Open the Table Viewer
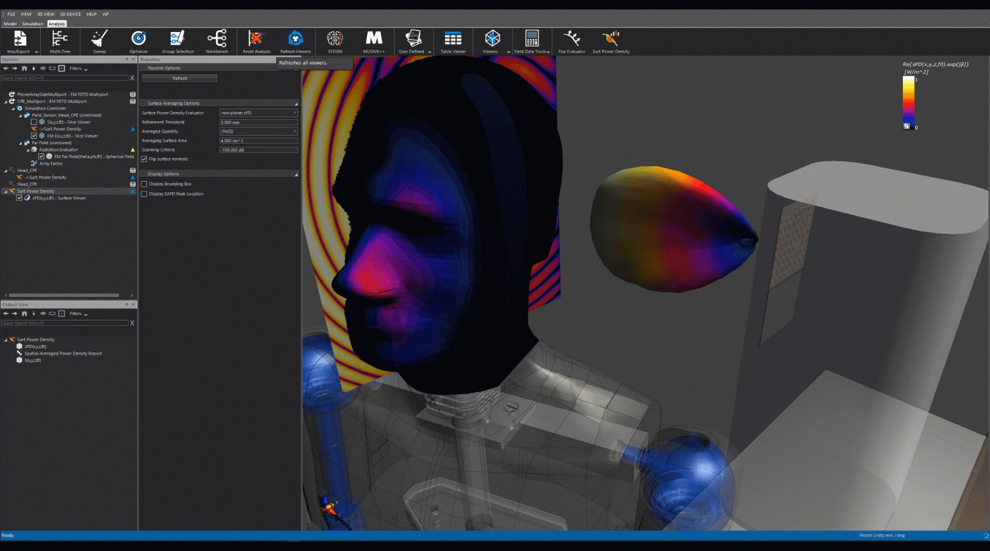The height and width of the screenshot is (551, 990). pos(452,42)
